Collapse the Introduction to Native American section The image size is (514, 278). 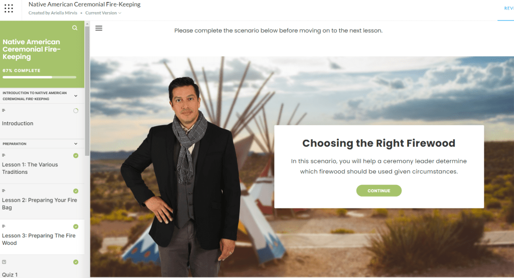coord(76,96)
